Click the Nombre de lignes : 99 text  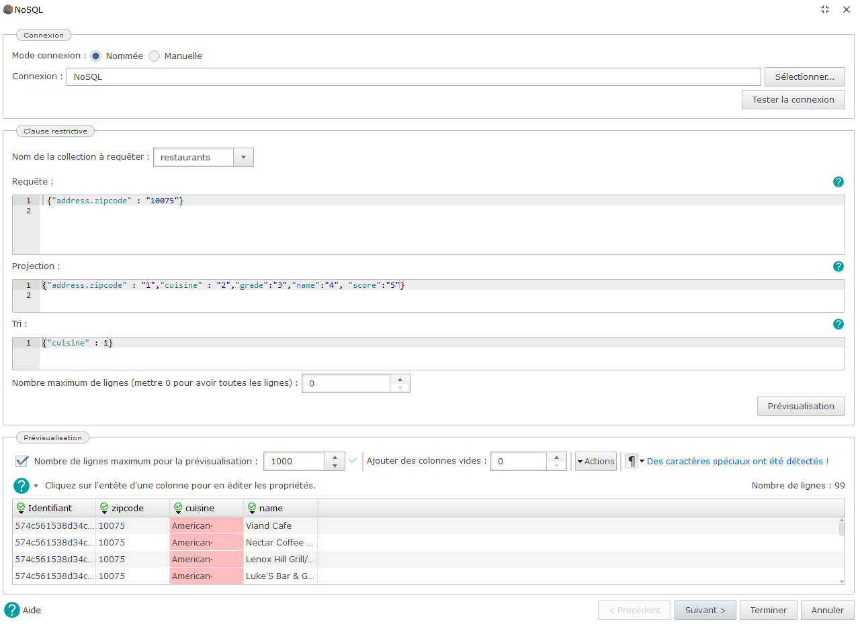[798, 486]
